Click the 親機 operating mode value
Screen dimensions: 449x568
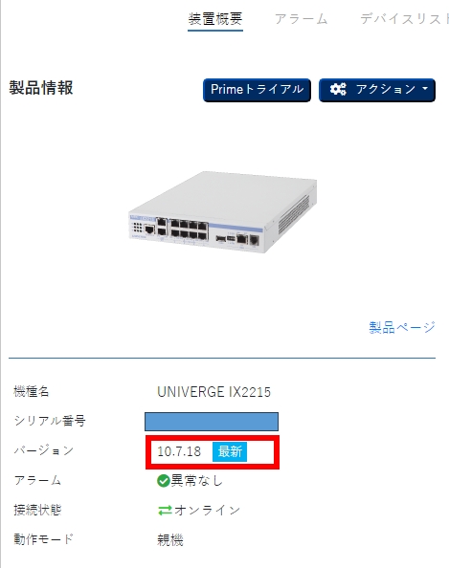pyautogui.click(x=170, y=540)
